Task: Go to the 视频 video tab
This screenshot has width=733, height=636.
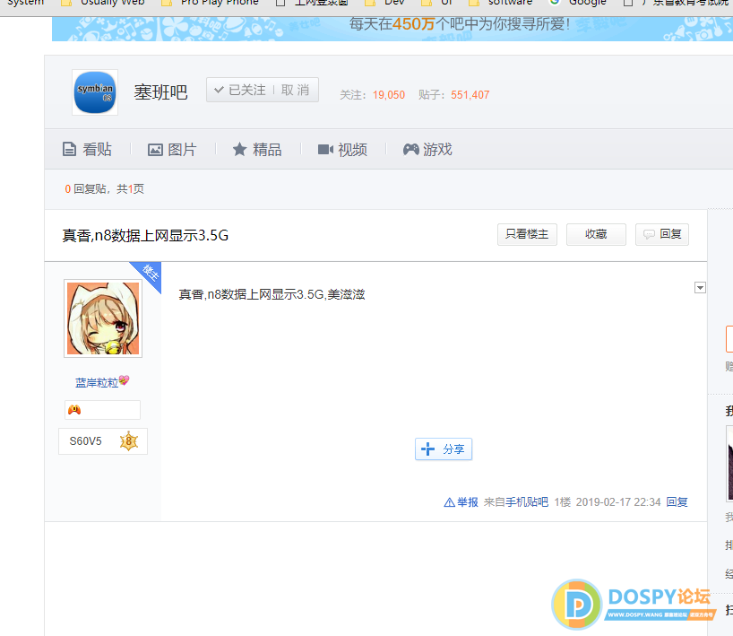Action: 342,150
